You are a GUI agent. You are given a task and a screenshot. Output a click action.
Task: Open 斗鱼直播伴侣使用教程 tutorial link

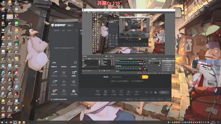[60, 99]
